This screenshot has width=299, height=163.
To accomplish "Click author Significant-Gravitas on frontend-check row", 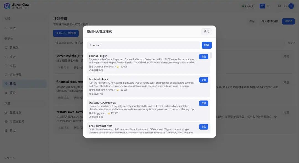I will (x=104, y=90).
